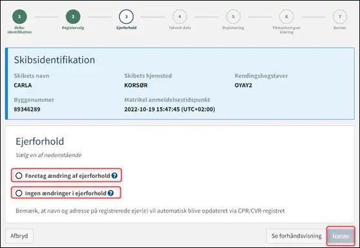
Task: Click the Matrikel anmeldelsestidspunkt label
Action: [x=167, y=100]
